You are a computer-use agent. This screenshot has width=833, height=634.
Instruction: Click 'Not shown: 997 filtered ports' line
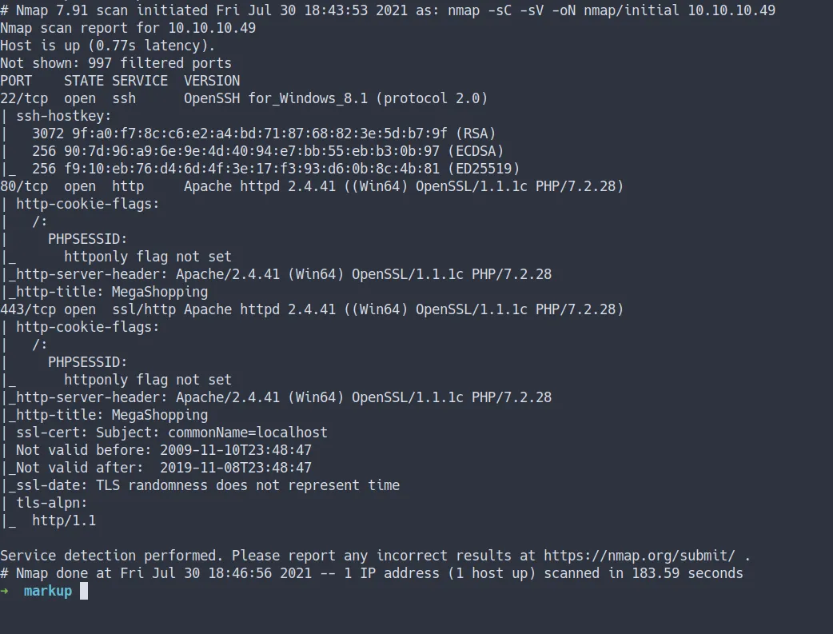point(116,63)
